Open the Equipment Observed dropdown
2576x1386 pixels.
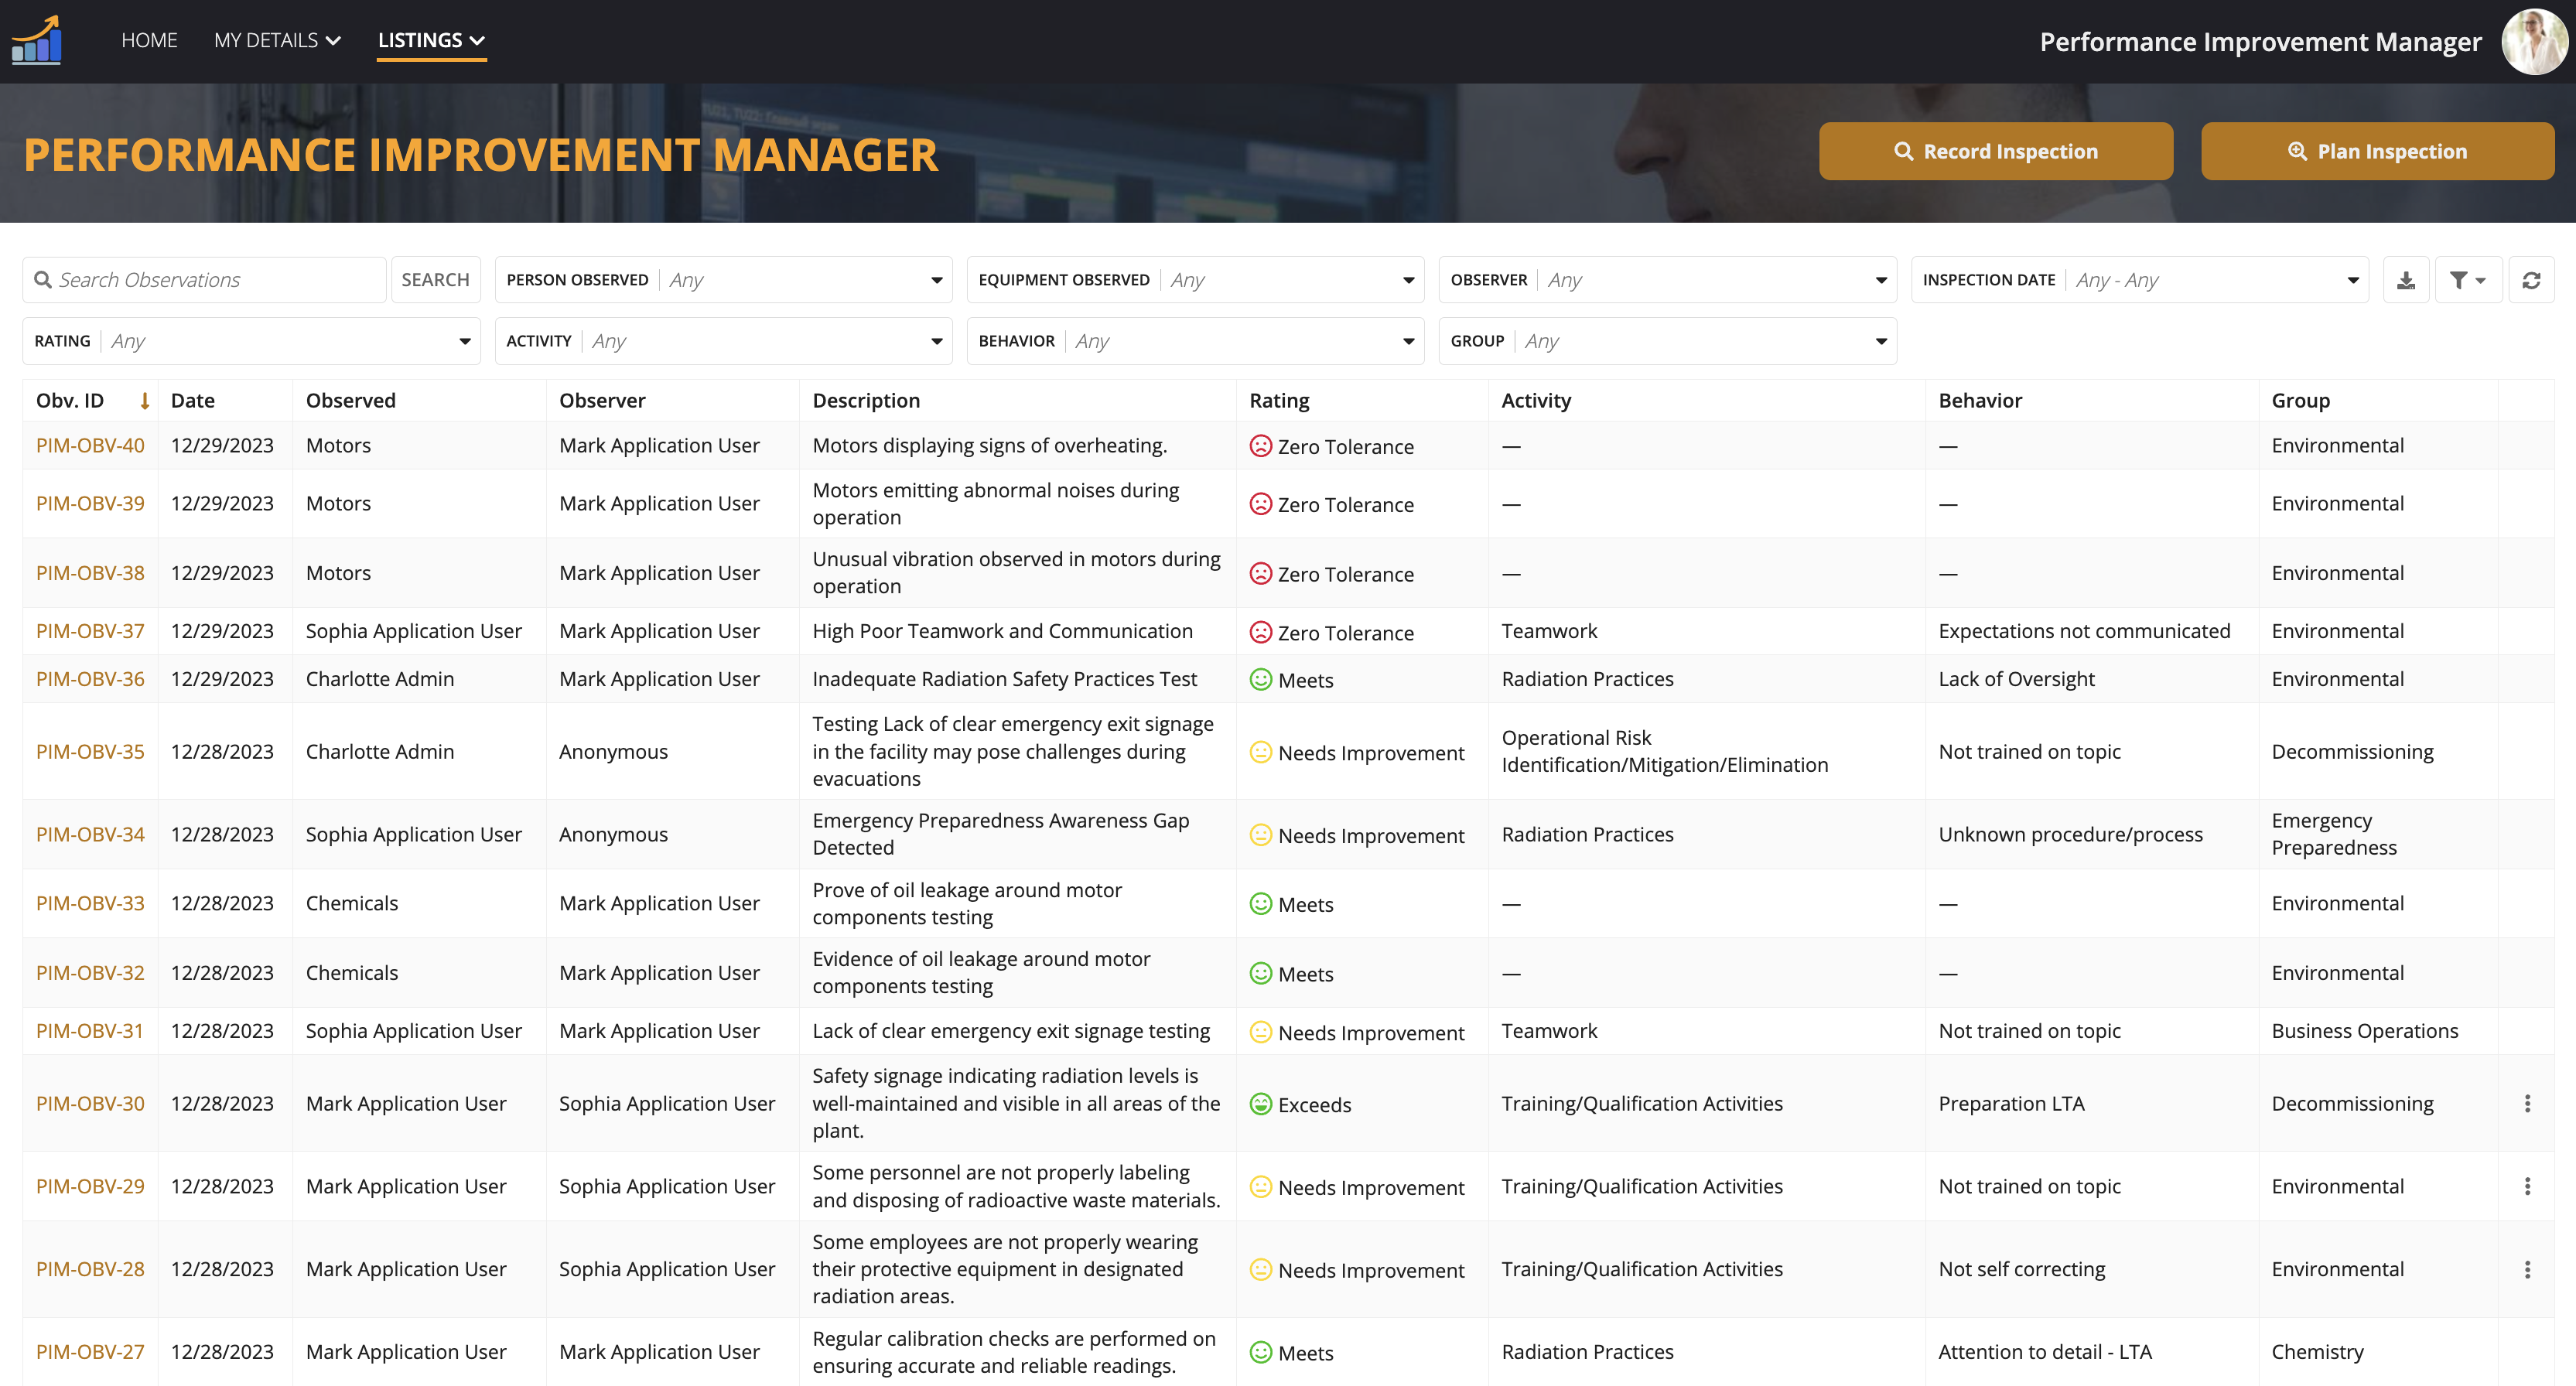tap(1195, 280)
